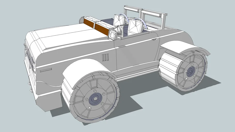Select the left brown windshield panel

(x=89, y=23)
